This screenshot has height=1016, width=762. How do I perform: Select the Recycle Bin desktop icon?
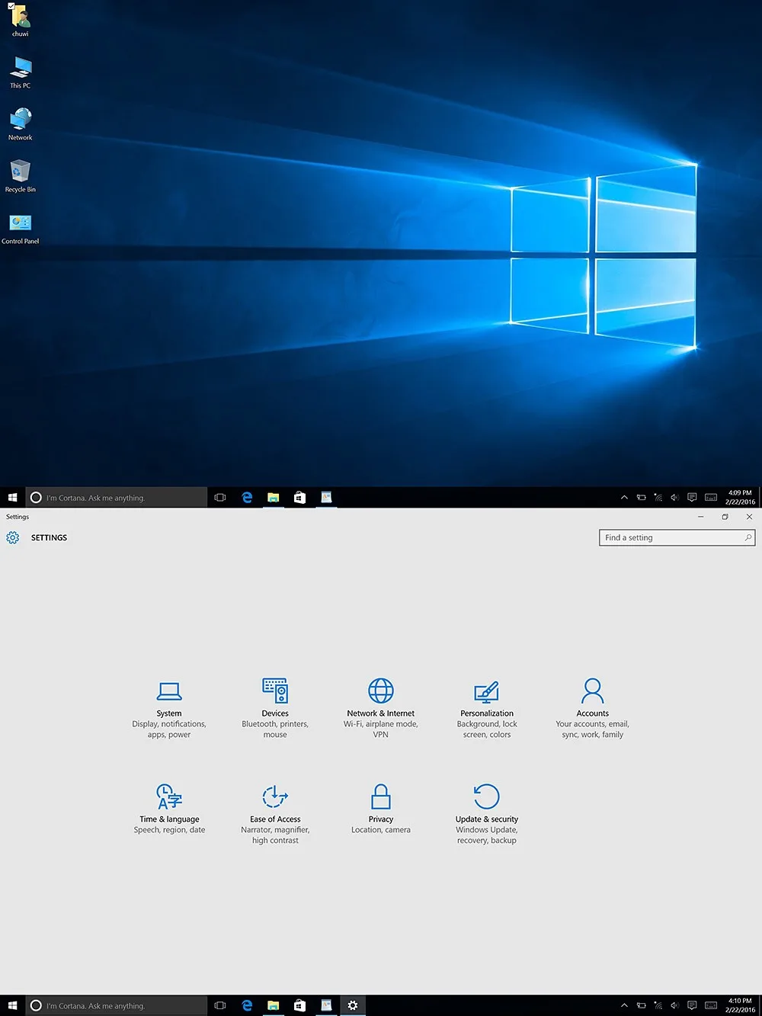coord(21,176)
